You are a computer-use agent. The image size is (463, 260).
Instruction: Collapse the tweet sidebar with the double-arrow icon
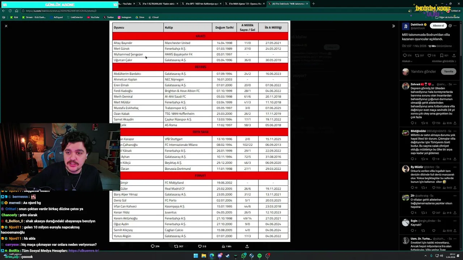394,26
